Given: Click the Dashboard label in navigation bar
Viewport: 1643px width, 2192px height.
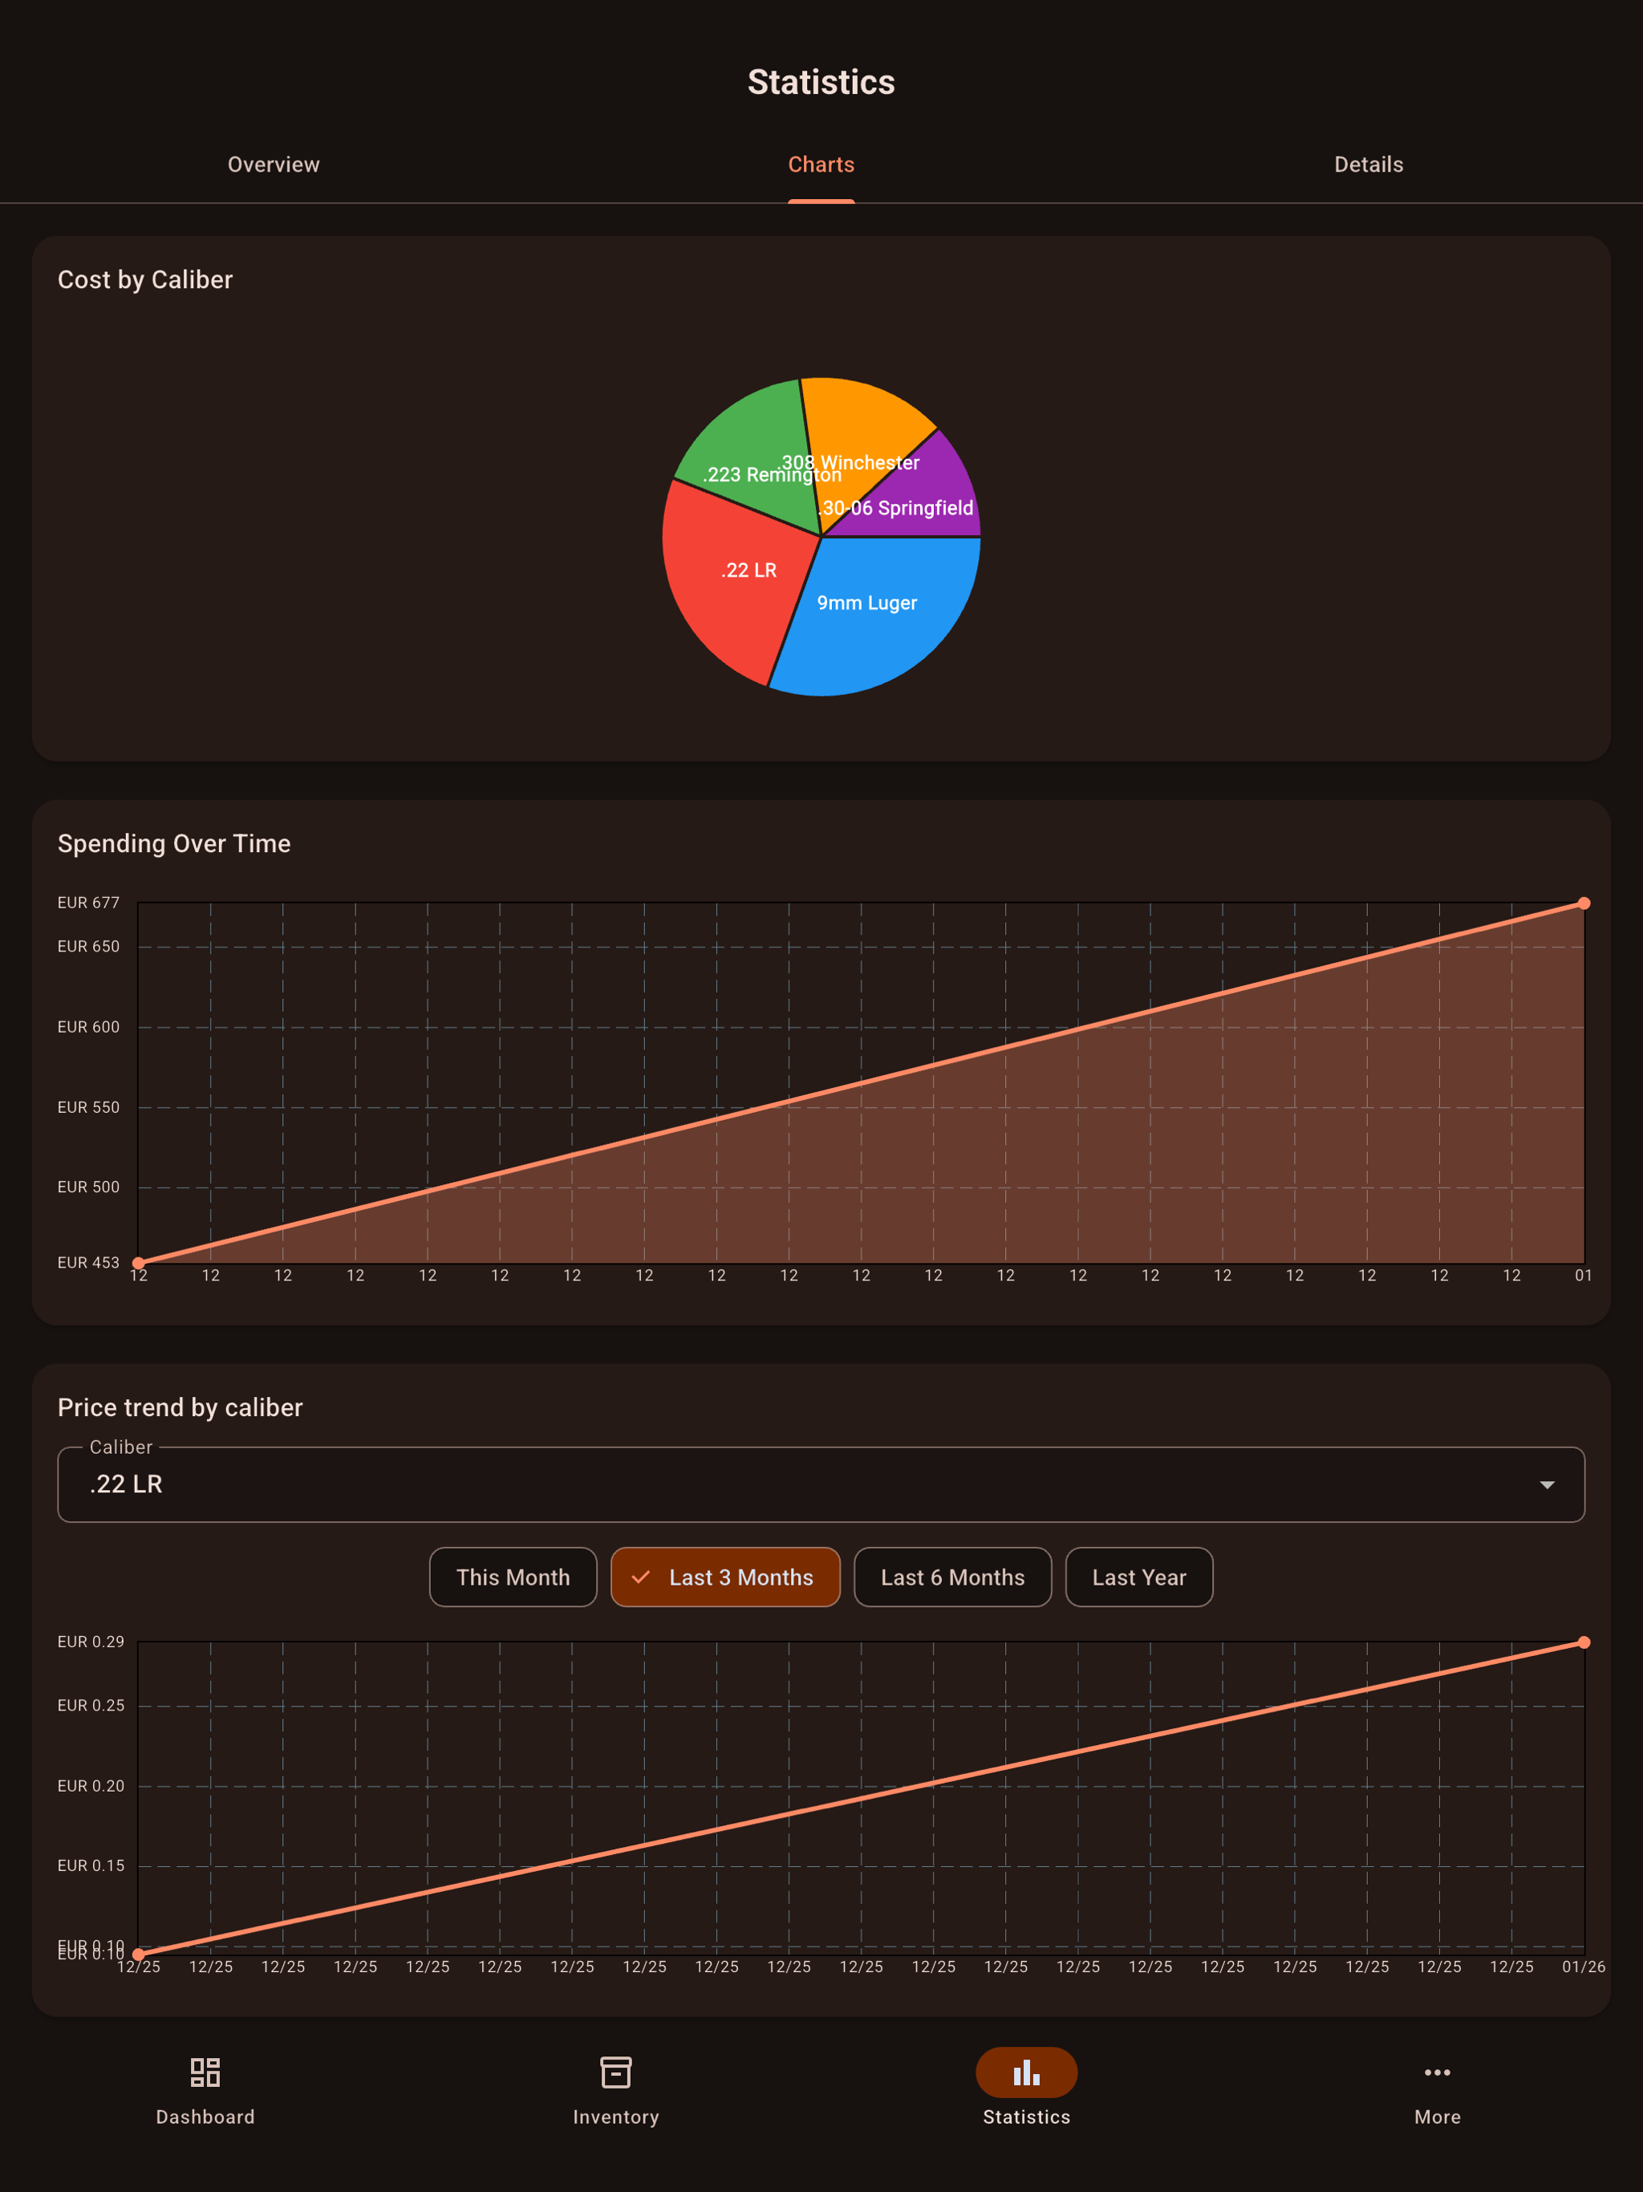Looking at the screenshot, I should tap(205, 2117).
